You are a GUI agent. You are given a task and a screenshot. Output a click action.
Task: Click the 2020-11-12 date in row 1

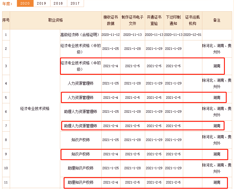[x=111, y=35]
